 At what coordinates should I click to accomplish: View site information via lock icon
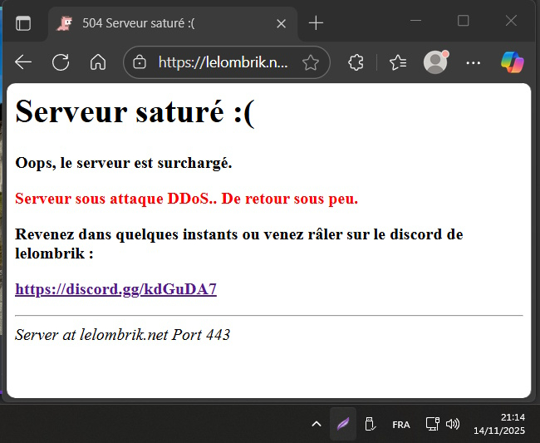[140, 62]
